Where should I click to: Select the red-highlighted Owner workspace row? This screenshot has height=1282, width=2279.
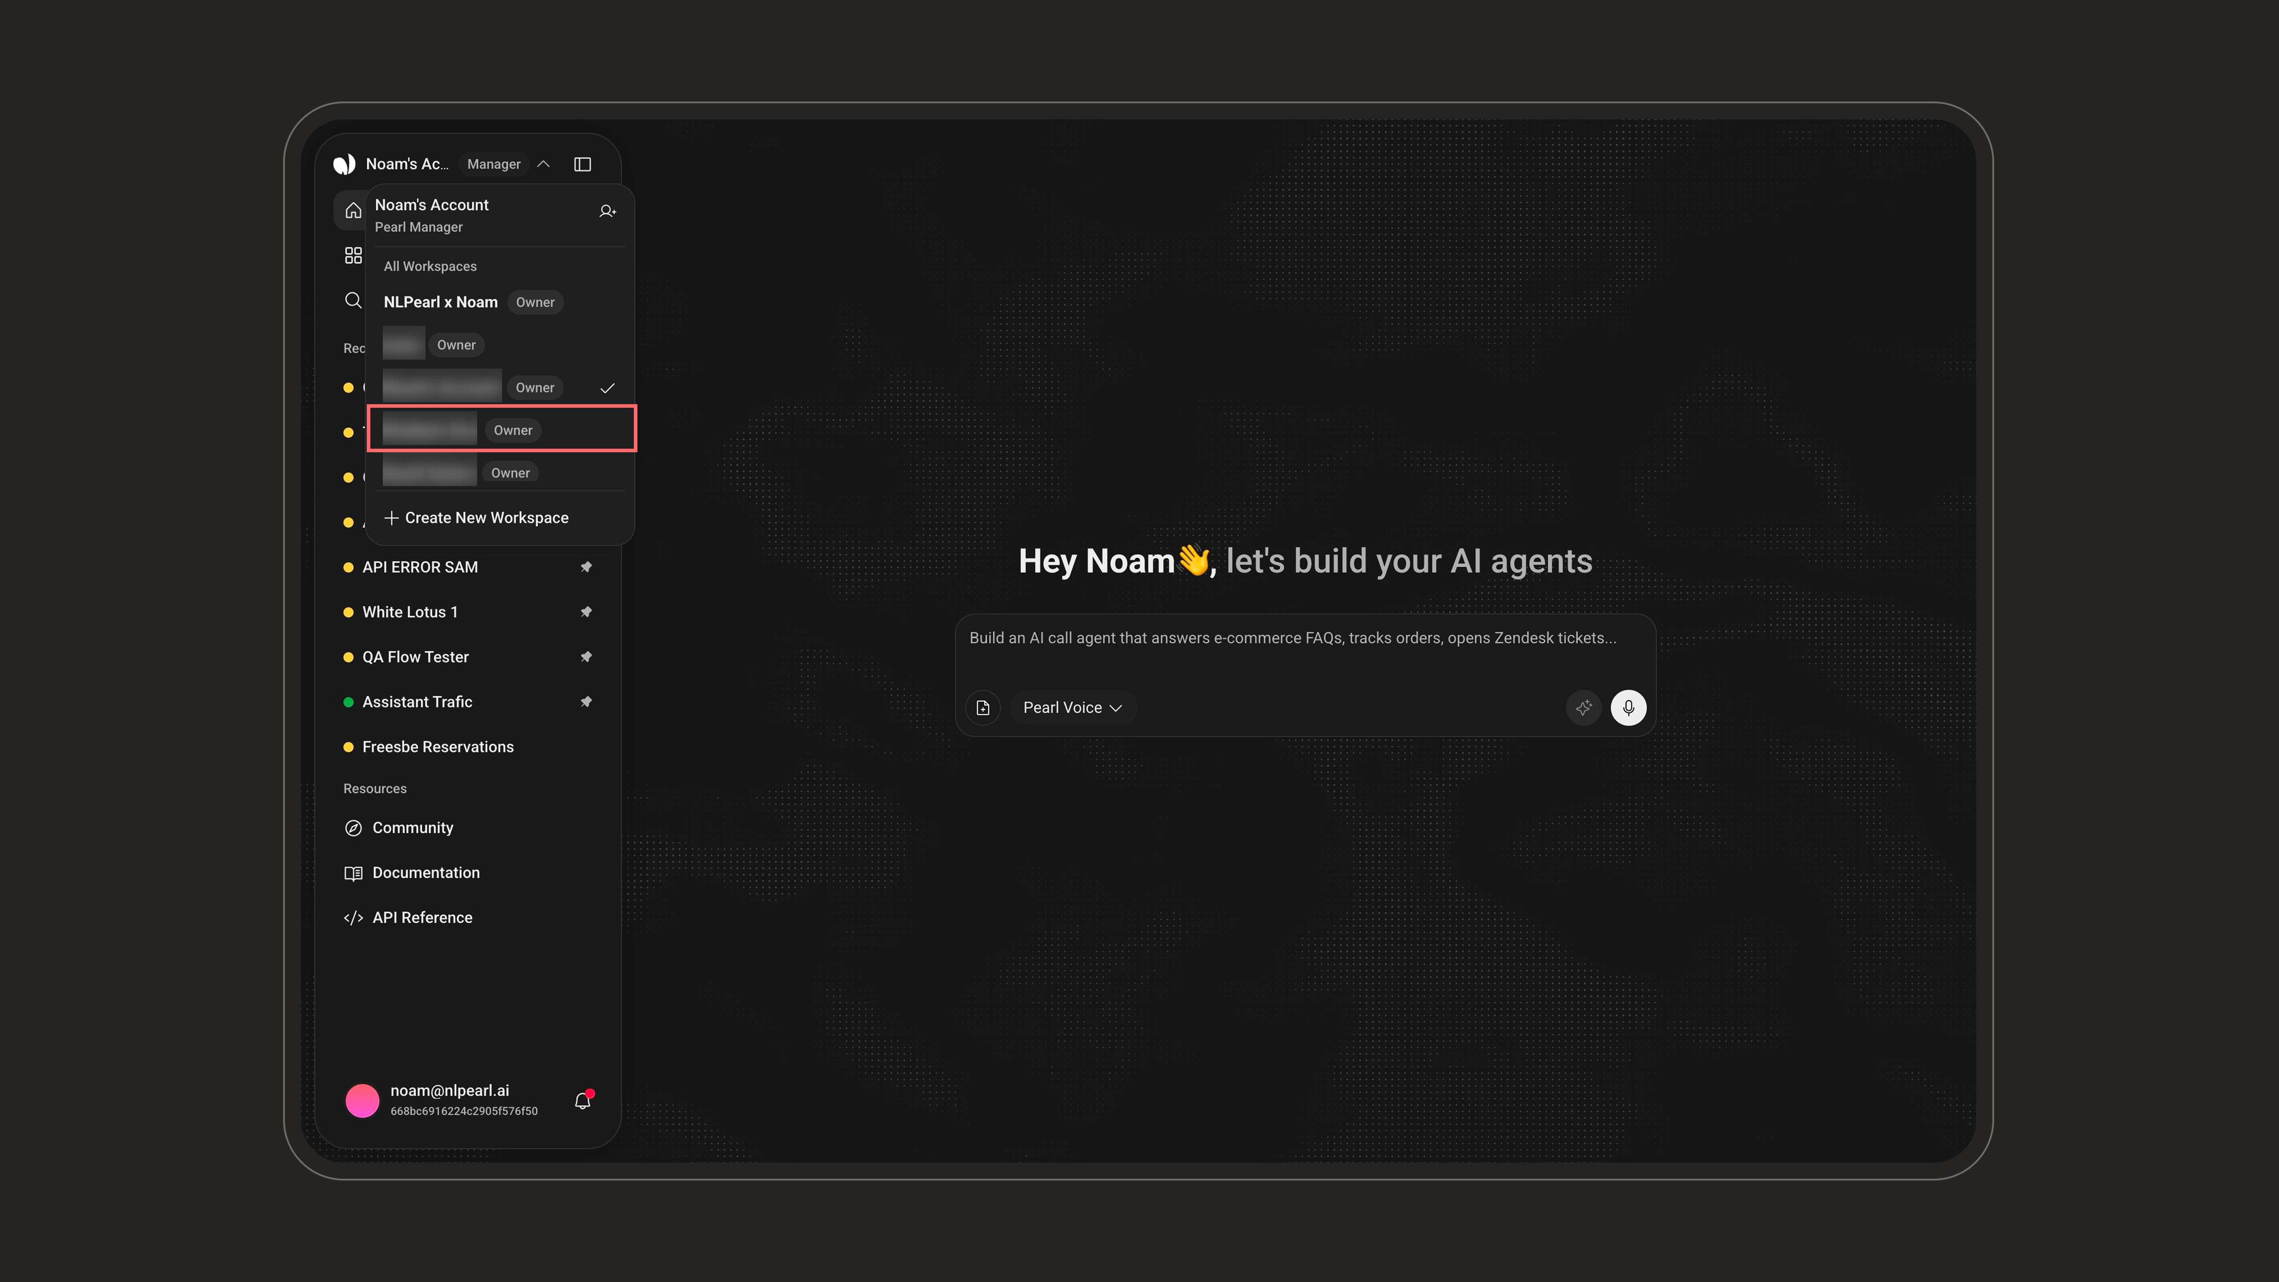click(x=502, y=429)
